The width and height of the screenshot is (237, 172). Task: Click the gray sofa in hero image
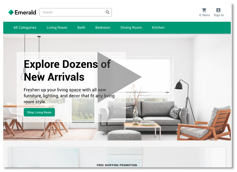click(144, 115)
